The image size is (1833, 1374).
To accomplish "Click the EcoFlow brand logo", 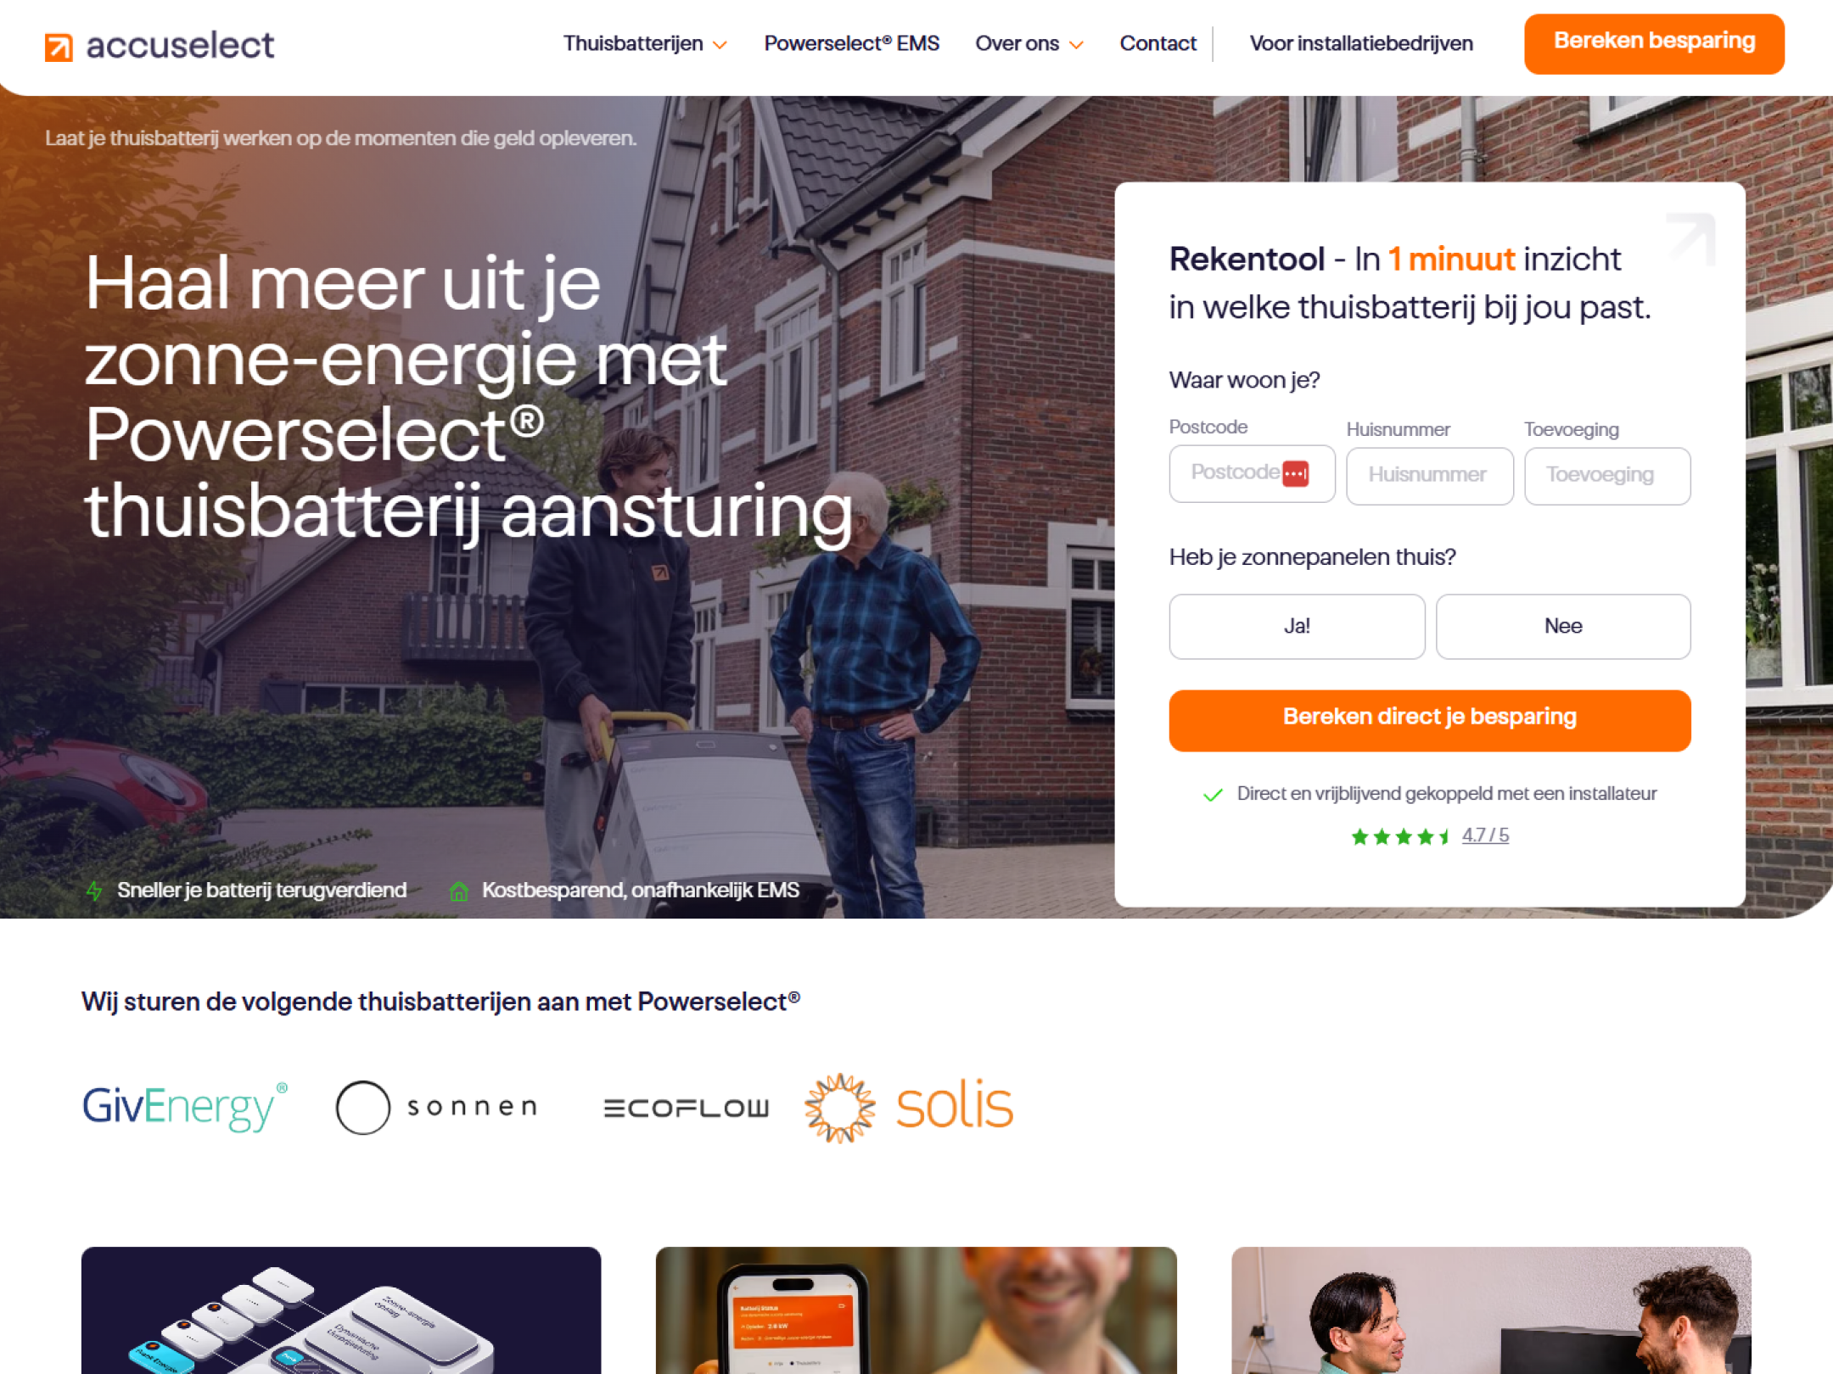I will pyautogui.click(x=686, y=1108).
